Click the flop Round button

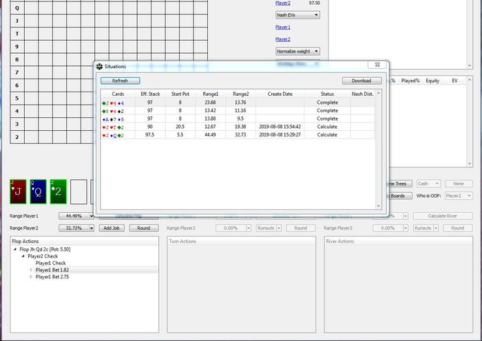click(x=143, y=228)
